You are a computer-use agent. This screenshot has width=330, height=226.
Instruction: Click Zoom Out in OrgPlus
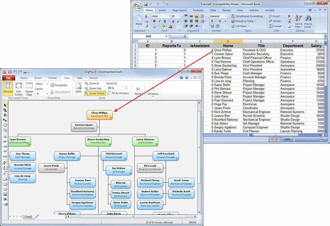coord(93,88)
